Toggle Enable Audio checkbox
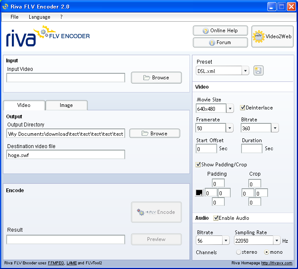The height and width of the screenshot is (269, 298). (x=216, y=218)
